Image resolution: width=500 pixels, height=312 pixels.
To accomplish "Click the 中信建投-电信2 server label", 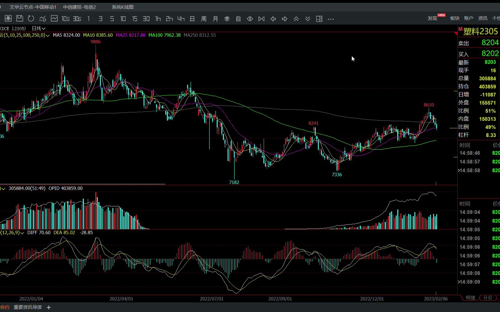I will coord(79,7).
